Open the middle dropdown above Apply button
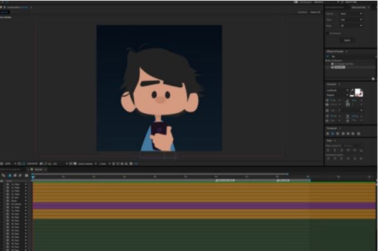Image resolution: width=380 pixels, height=251 pixels. (351, 20)
